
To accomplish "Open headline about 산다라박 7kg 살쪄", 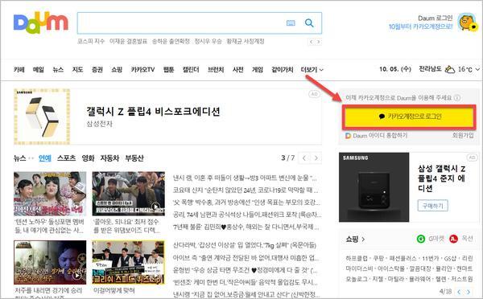I will click(245, 245).
